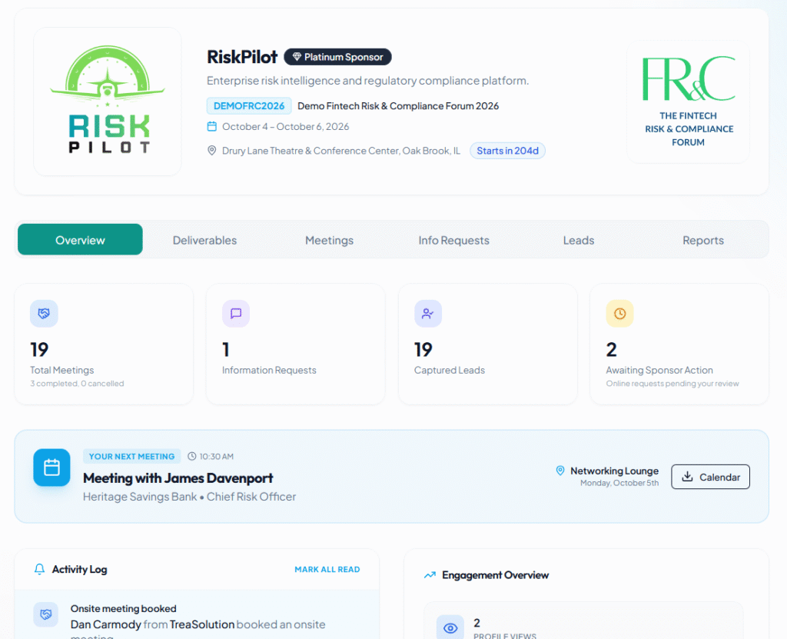Click the DEMOFRC2026 event code badge
787x639 pixels.
(x=249, y=106)
